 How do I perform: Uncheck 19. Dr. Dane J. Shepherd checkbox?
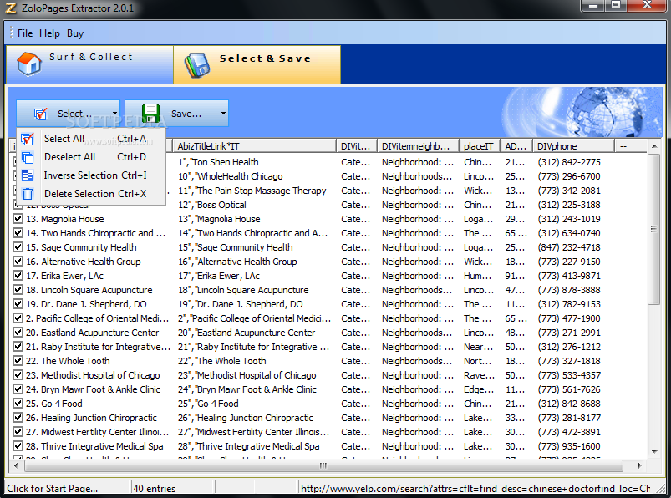tap(18, 304)
